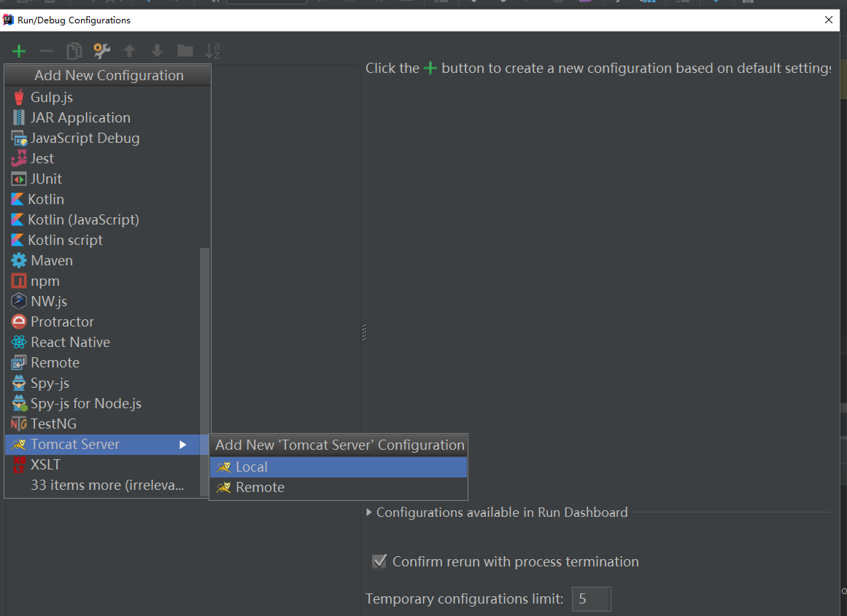The height and width of the screenshot is (616, 847).
Task: Click the React Native atom icon
Action: (x=19, y=343)
